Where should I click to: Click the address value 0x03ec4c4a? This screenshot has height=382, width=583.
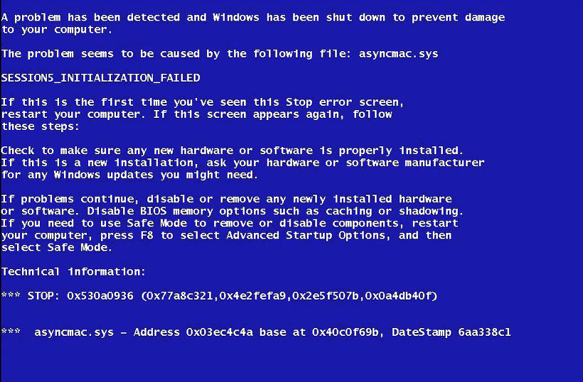220,332
